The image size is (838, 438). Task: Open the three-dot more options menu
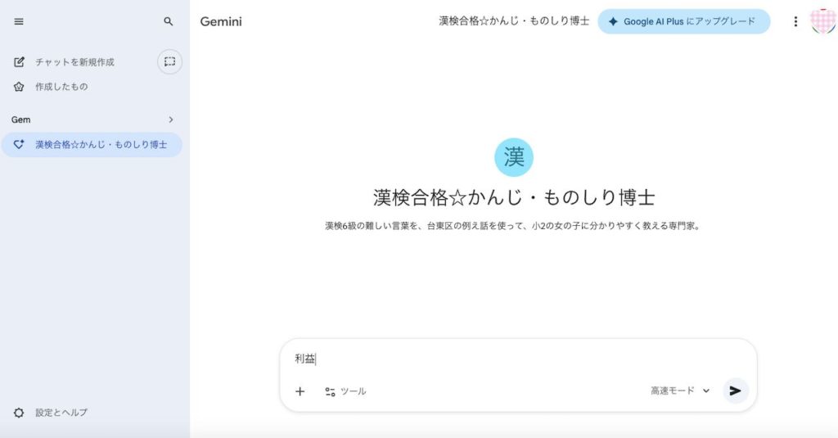[x=795, y=22]
